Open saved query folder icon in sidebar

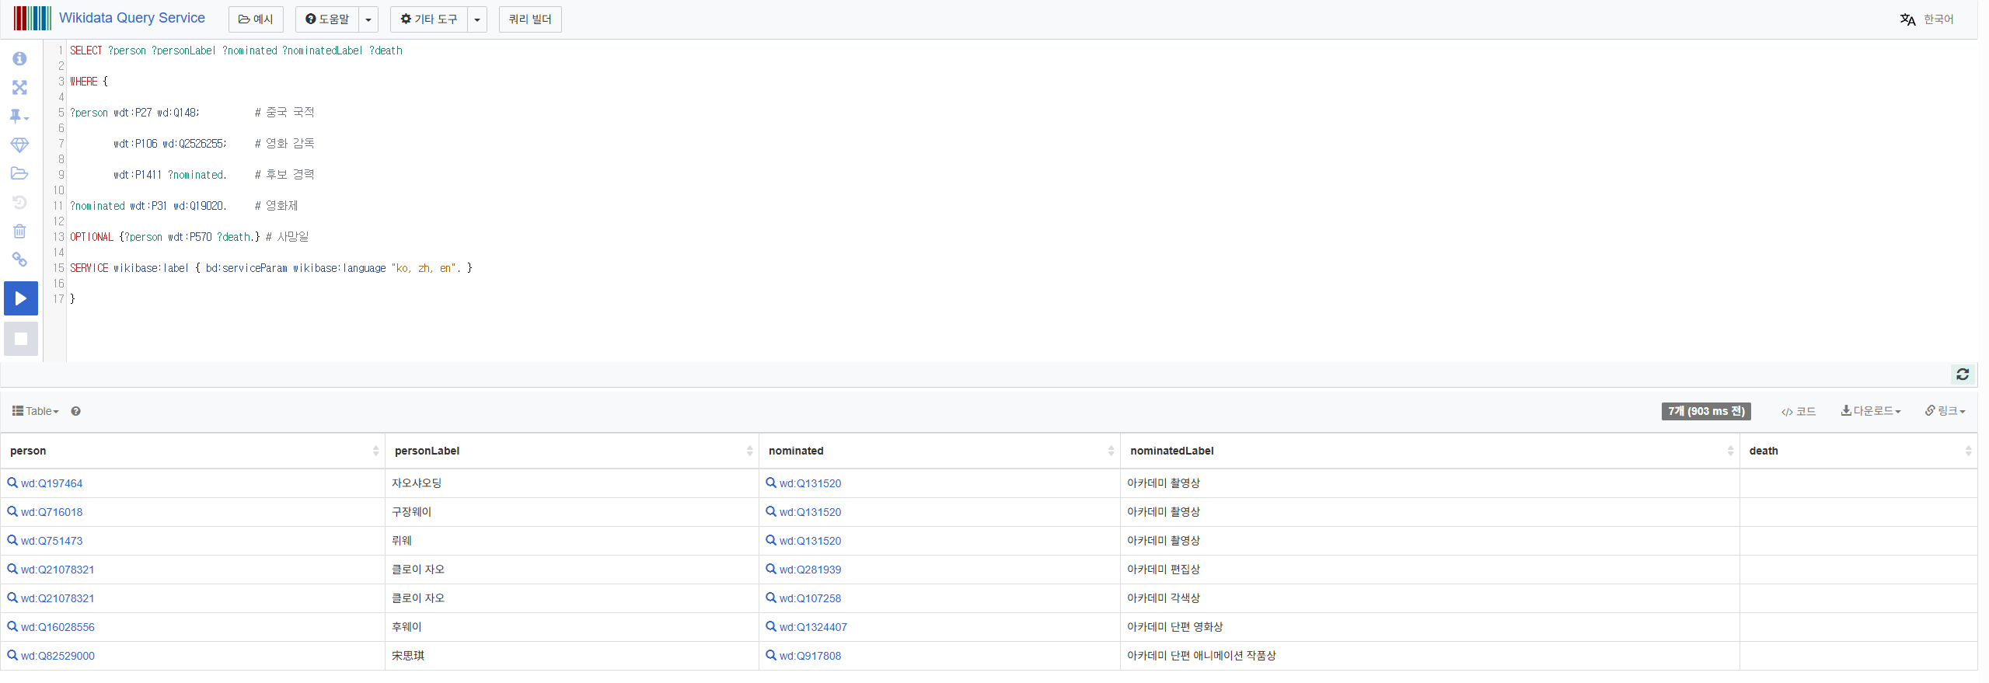click(x=19, y=174)
